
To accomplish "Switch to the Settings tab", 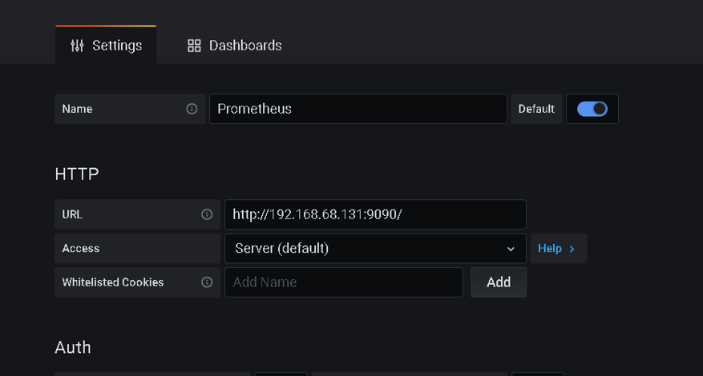I will click(x=106, y=46).
